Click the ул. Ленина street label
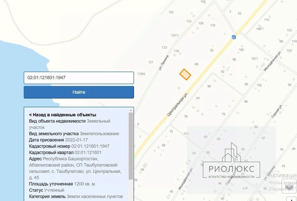Image resolution: width=297 pixels, height=201 pixels. click(163, 63)
